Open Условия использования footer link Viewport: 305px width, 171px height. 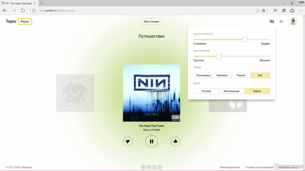(x=259, y=167)
